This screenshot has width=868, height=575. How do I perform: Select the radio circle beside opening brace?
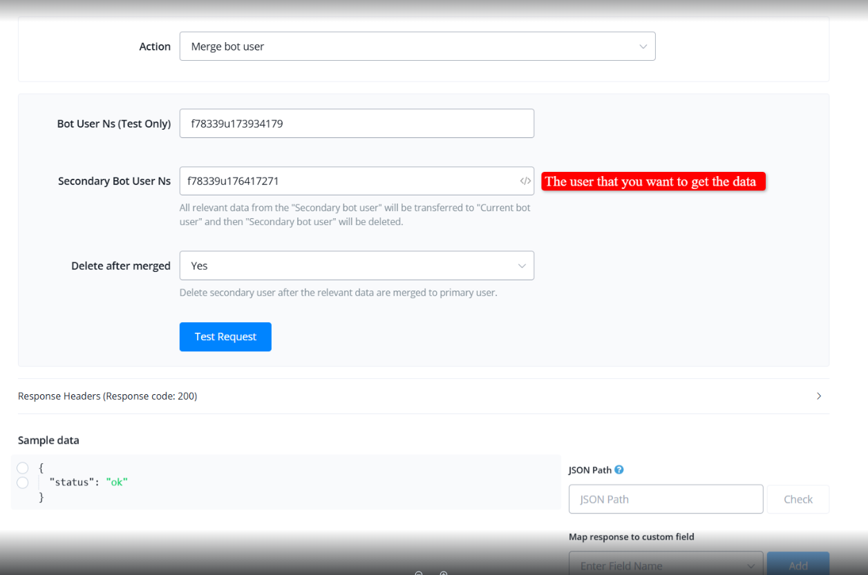point(22,468)
